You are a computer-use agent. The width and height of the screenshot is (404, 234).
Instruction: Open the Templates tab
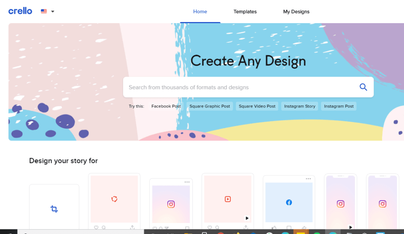tap(245, 11)
